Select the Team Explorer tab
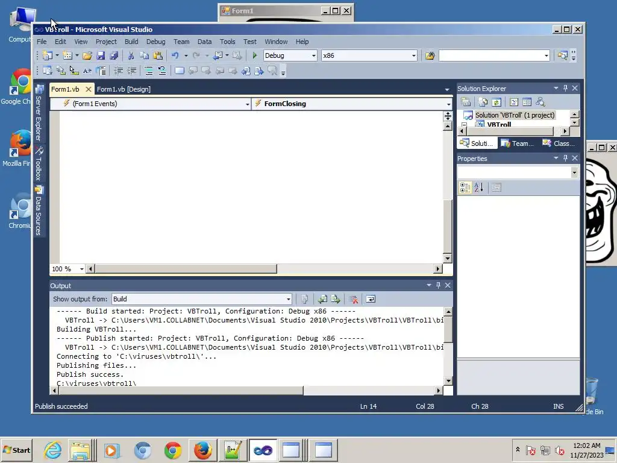Viewport: 617px width, 463px height. coord(519,143)
